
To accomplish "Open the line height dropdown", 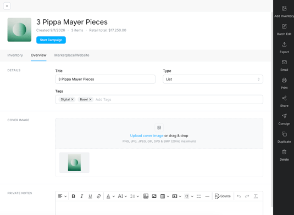I will click(x=135, y=196).
